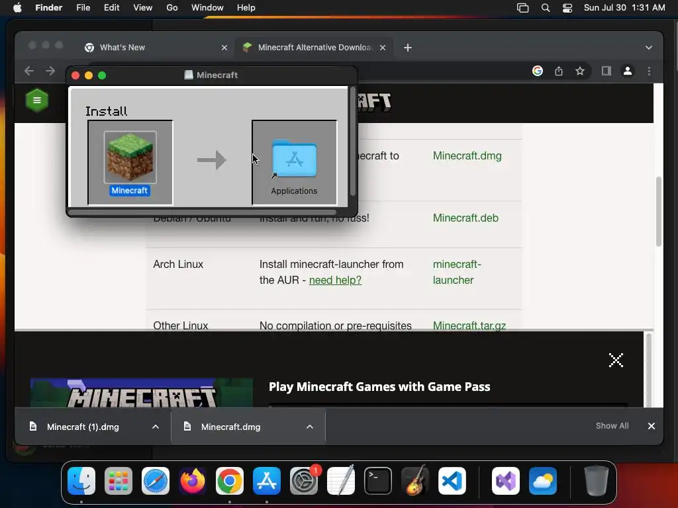
Task: Open the Applications folder shortcut in installer
Action: [294, 159]
